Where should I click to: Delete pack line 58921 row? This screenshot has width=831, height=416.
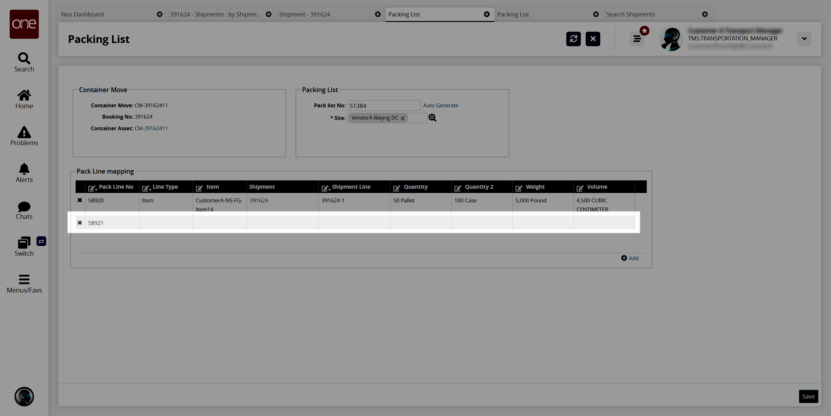click(80, 223)
